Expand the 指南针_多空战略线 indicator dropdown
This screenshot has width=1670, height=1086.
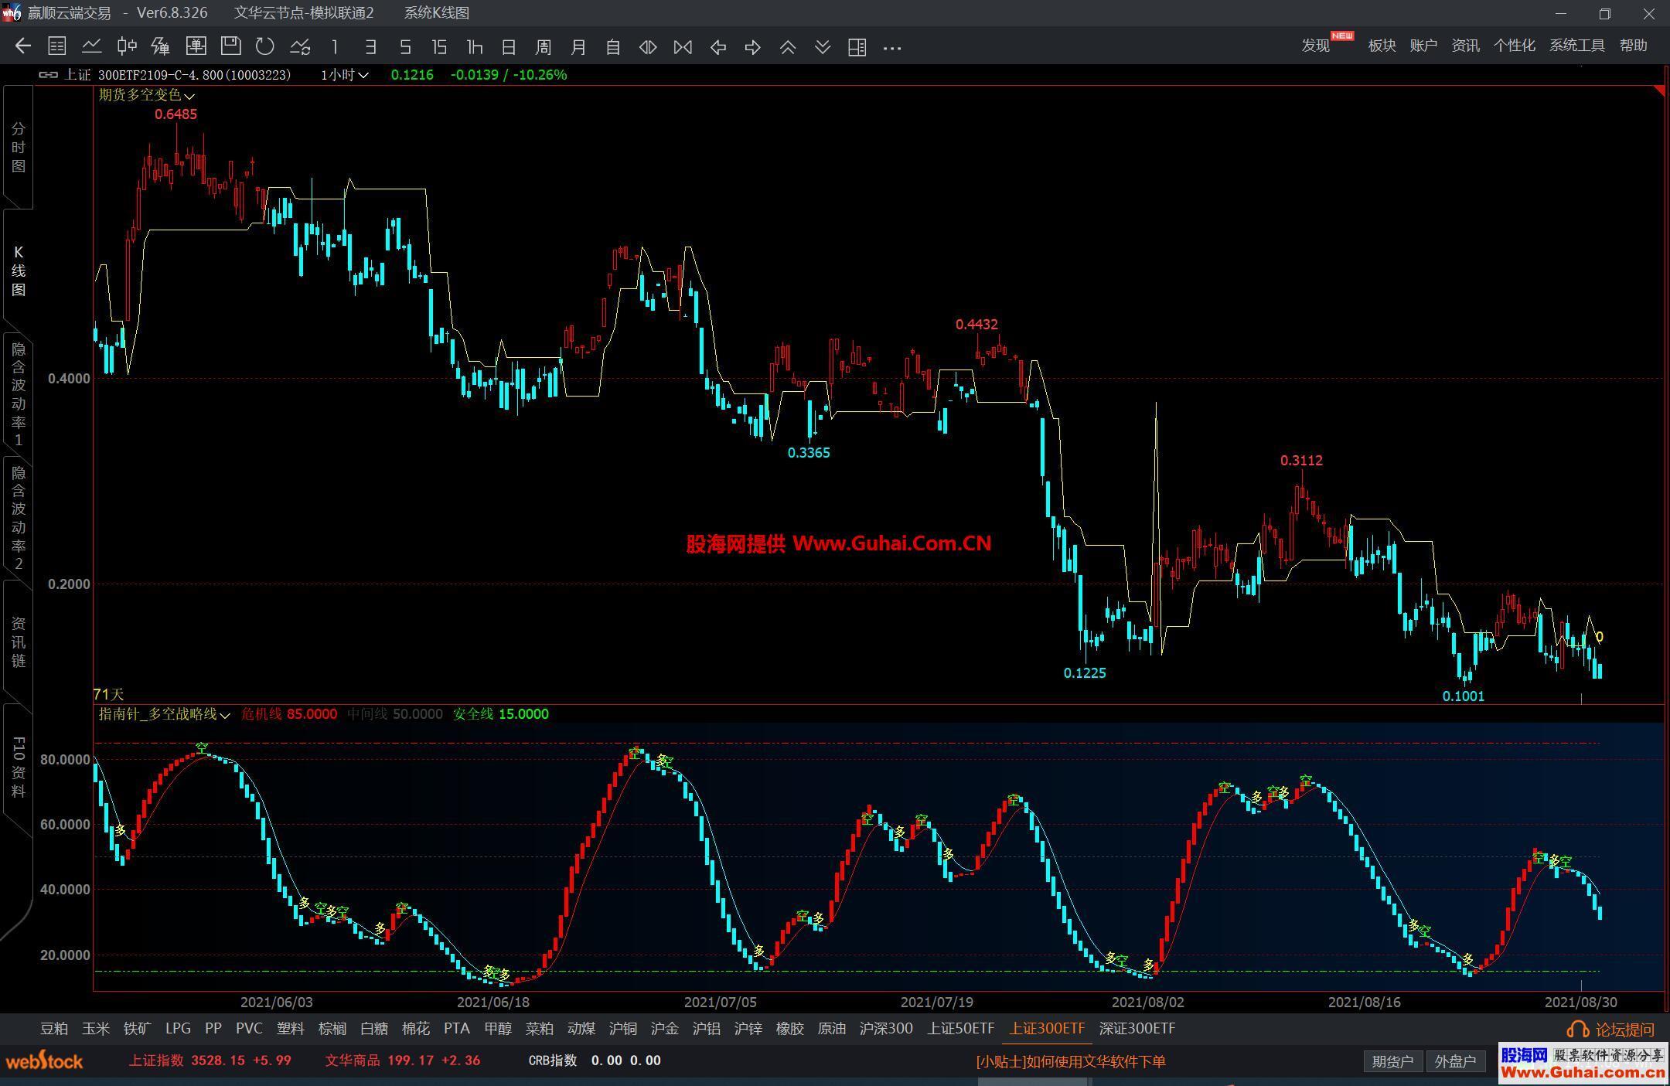[x=225, y=716]
